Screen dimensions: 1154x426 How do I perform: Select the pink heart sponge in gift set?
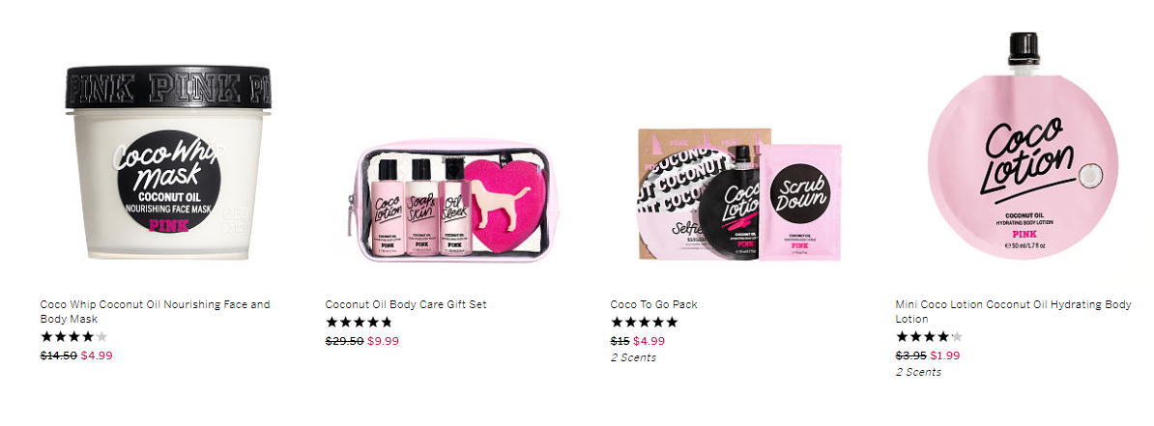click(x=507, y=206)
